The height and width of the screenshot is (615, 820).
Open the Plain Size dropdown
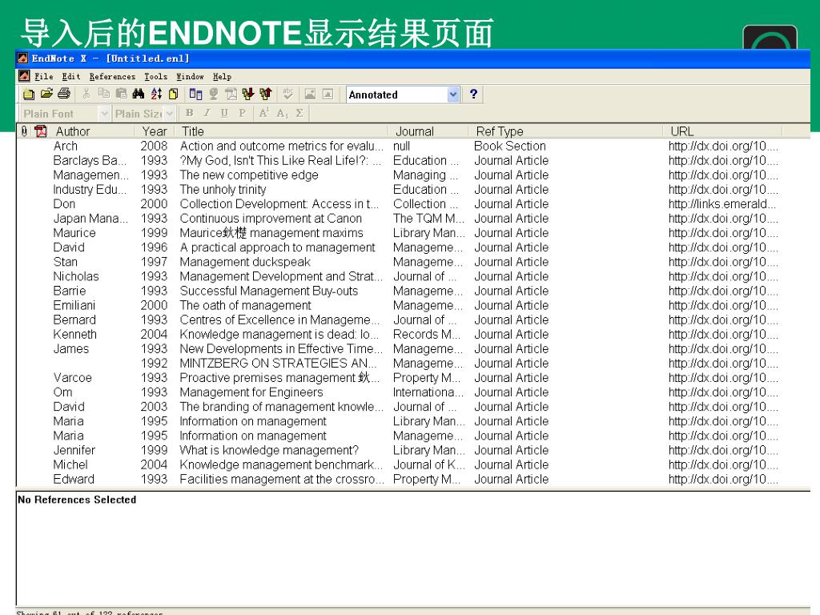point(170,114)
